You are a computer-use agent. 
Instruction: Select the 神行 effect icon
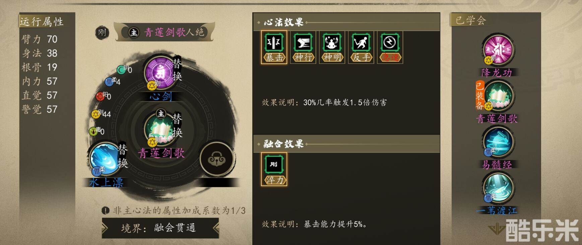(303, 47)
